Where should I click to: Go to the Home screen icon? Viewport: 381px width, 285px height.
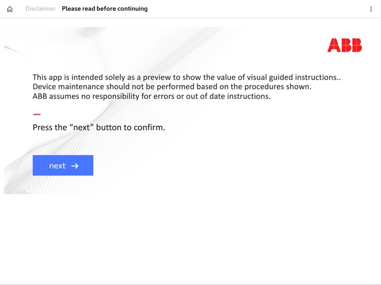[10, 9]
